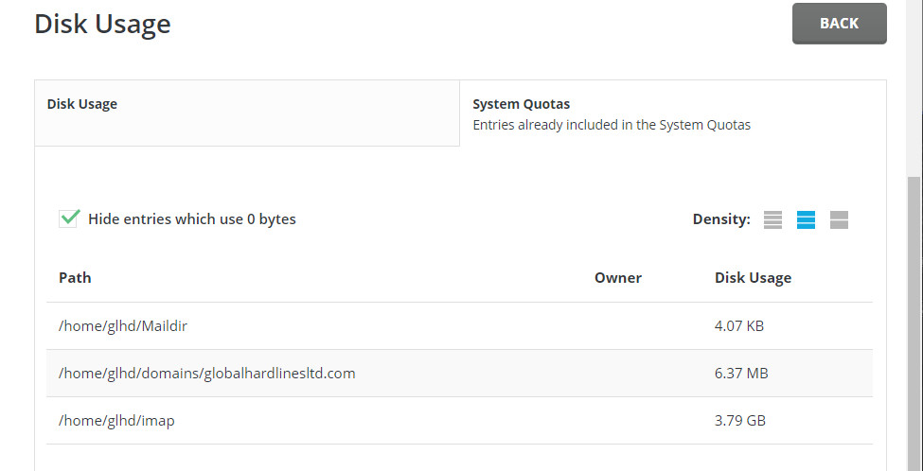
Task: Select the globalhardlinesltd.com domains path entry
Action: tap(206, 374)
